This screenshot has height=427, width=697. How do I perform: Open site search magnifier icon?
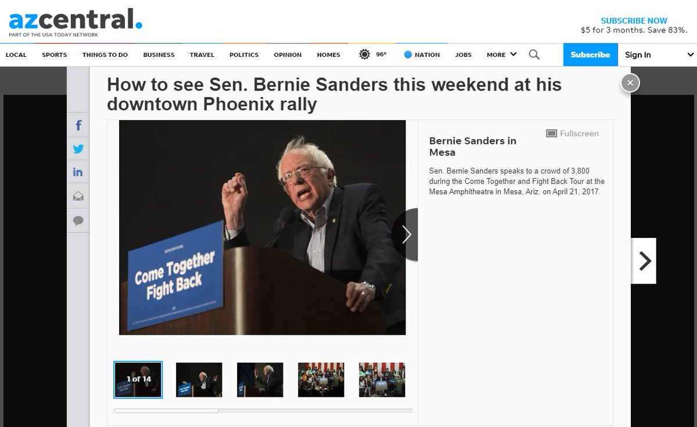tap(534, 55)
